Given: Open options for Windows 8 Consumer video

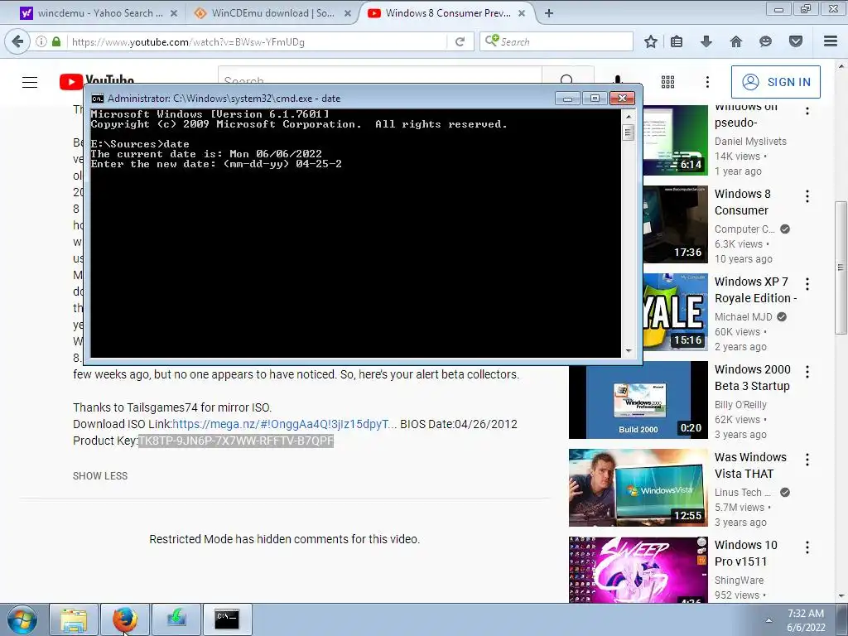Looking at the screenshot, I should tap(807, 195).
